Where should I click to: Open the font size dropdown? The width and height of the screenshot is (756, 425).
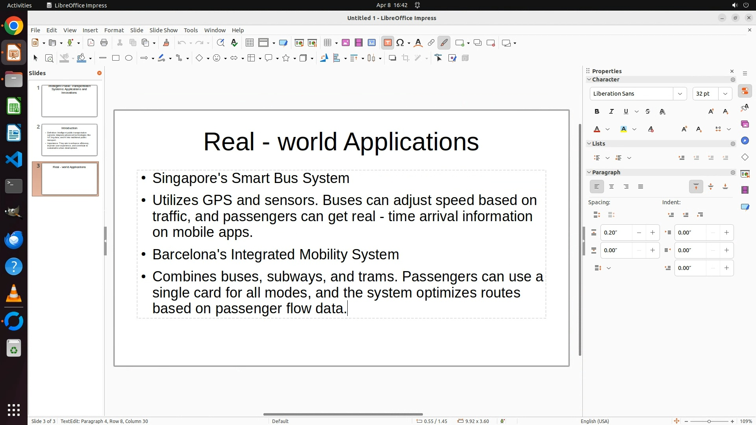pos(725,94)
